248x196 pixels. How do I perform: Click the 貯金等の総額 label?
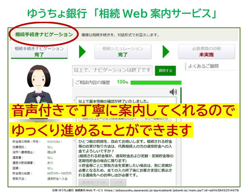click(22, 173)
